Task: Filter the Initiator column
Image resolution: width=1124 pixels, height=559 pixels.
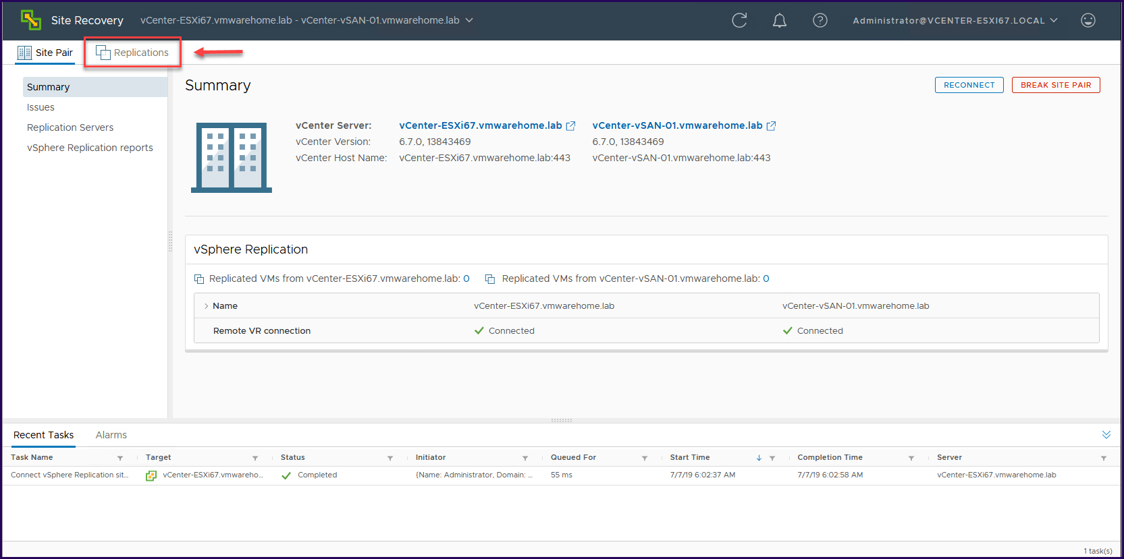Action: (x=525, y=458)
